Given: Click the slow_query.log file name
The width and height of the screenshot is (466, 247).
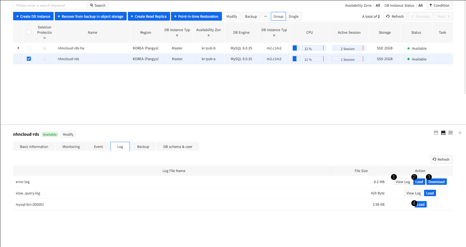Looking at the screenshot, I should [x=28, y=193].
